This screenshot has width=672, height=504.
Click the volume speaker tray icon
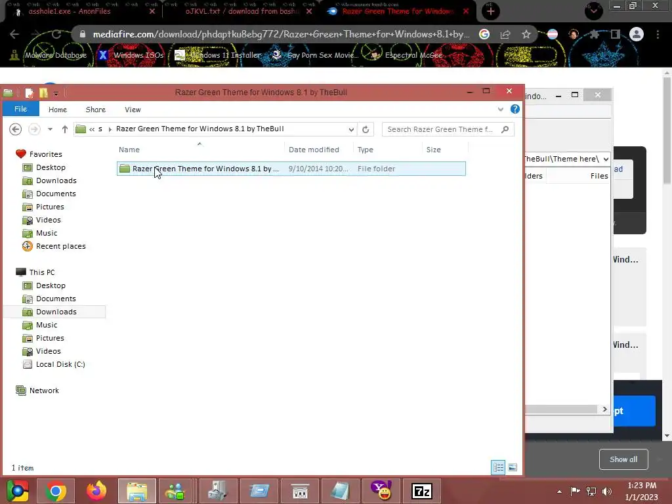tap(607, 492)
